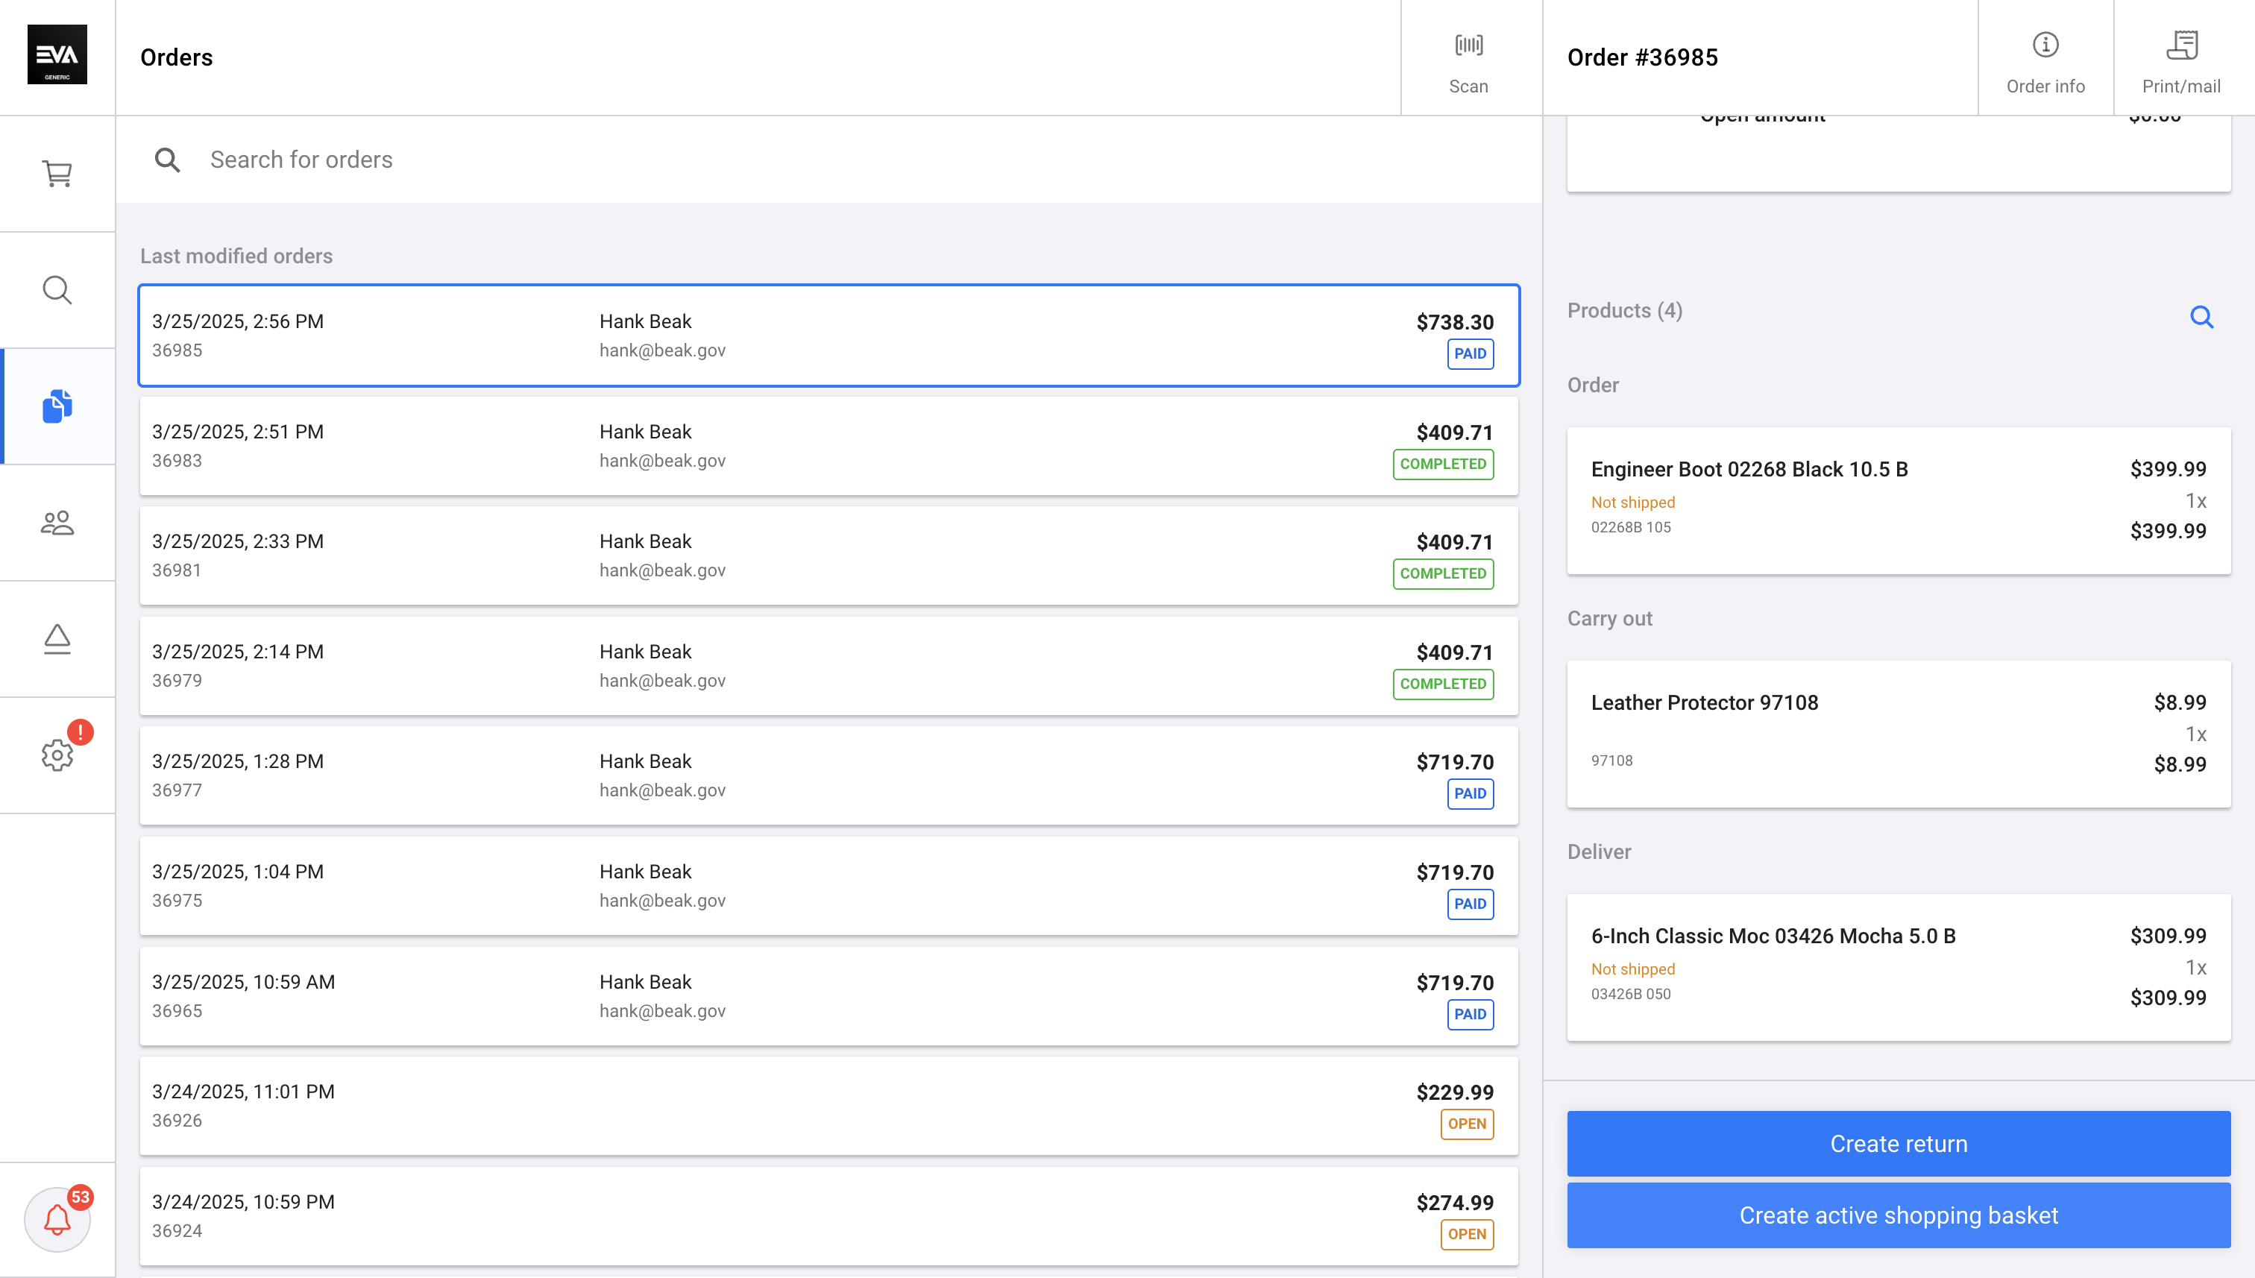Screen dimensions: 2255x1278
Task: Click the Carry out section label
Action: coord(1609,619)
